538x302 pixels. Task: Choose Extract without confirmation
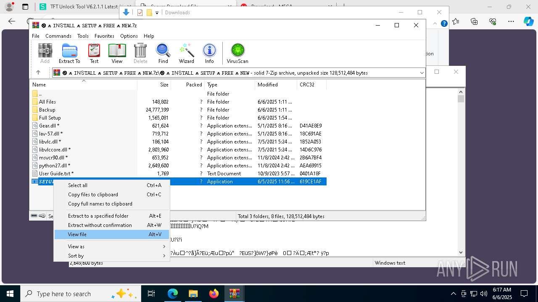[x=111, y=225]
